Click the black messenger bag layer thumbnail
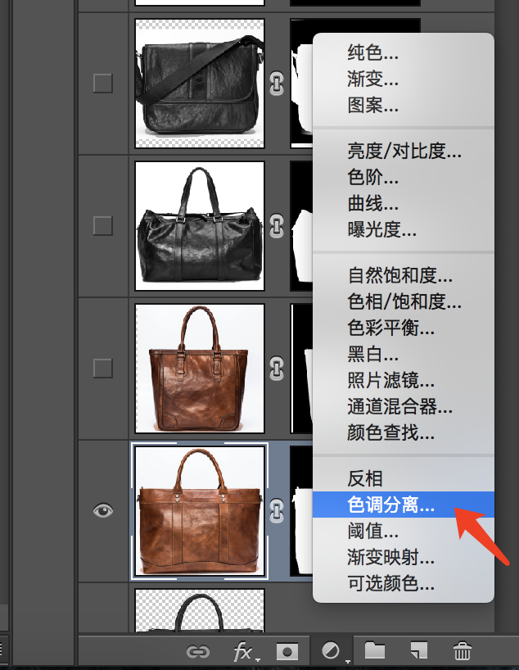This screenshot has width=519, height=670. point(200,83)
